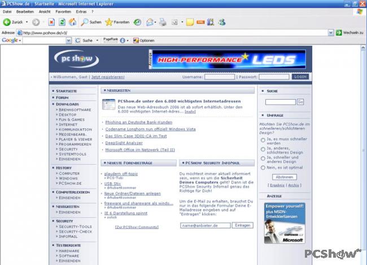Click the Google toolbar logo
367x265 pixels.
click(10, 41)
